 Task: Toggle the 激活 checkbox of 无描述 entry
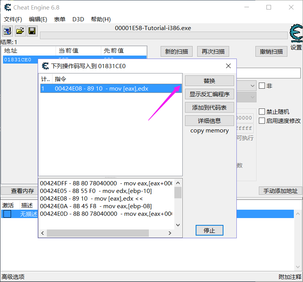(x=7, y=214)
